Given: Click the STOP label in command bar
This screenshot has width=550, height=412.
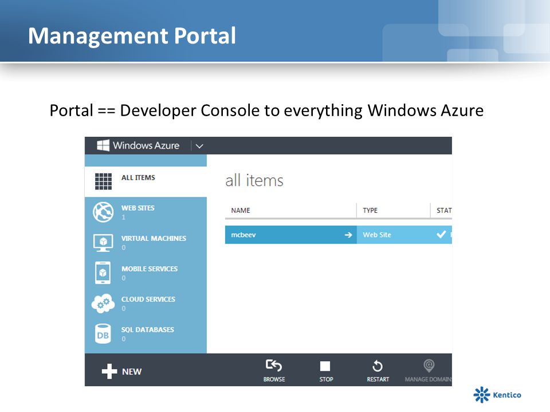Looking at the screenshot, I should [x=326, y=379].
